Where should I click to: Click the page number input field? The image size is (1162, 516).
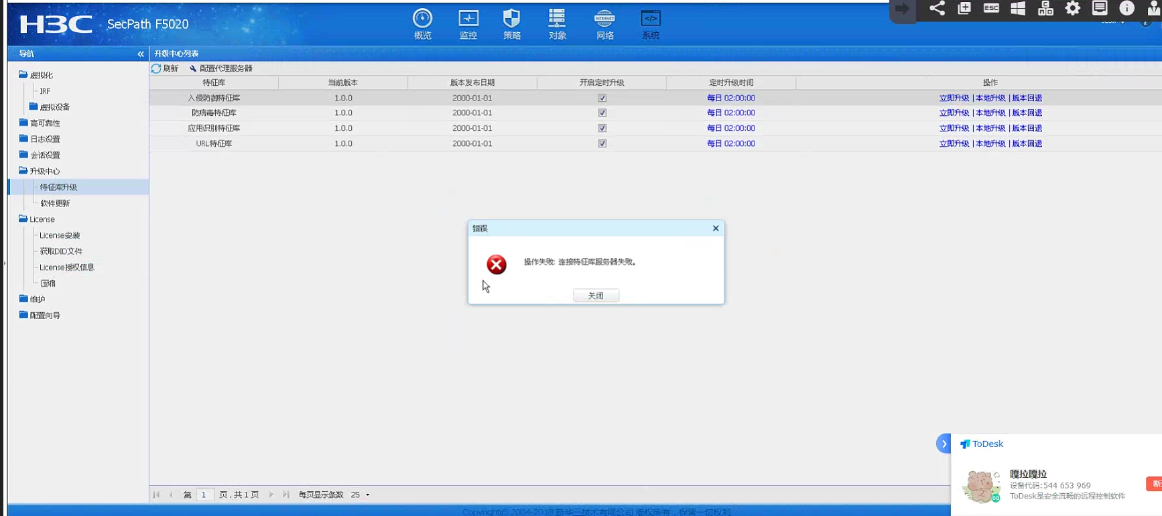tap(204, 495)
